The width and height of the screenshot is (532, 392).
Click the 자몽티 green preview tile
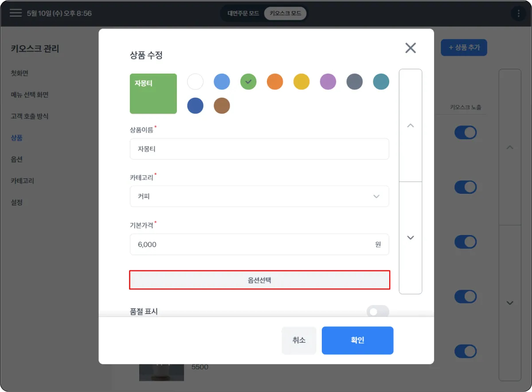[153, 94]
